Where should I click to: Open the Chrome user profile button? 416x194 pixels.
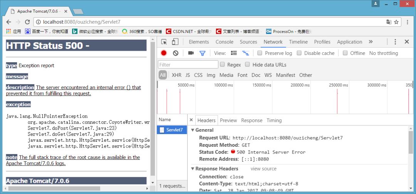pos(376,3)
